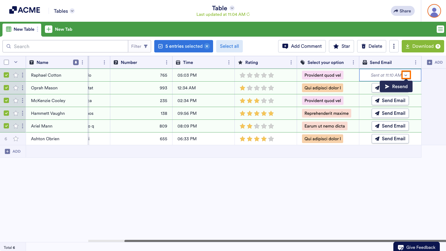Image resolution: width=446 pixels, height=251 pixels.
Task: Open row menu for McKenzie Cooley
Action: (22, 101)
